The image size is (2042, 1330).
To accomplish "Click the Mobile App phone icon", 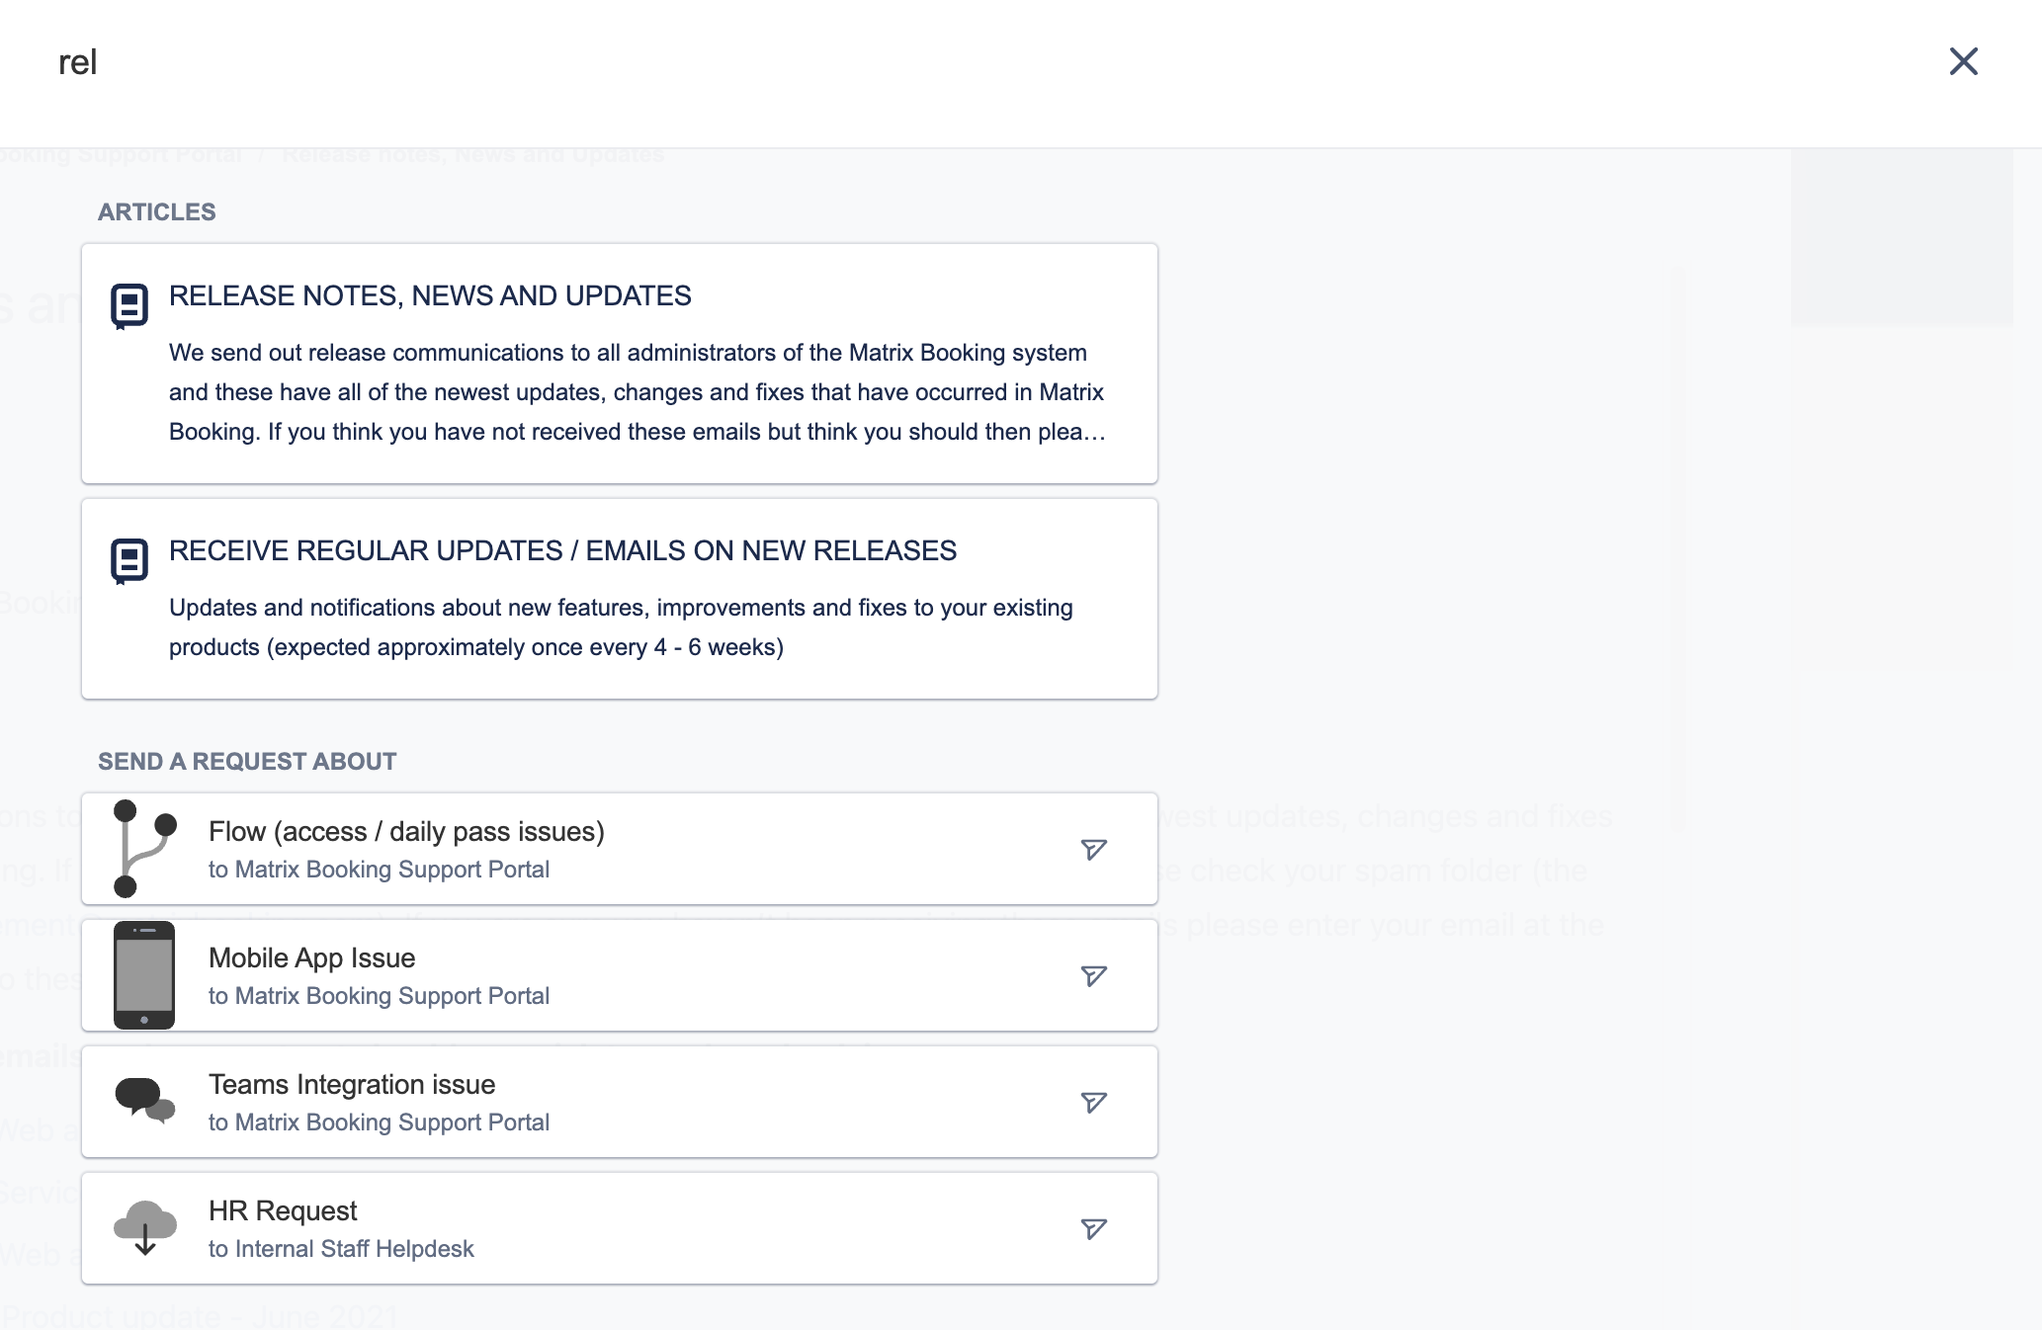I will click(x=144, y=975).
